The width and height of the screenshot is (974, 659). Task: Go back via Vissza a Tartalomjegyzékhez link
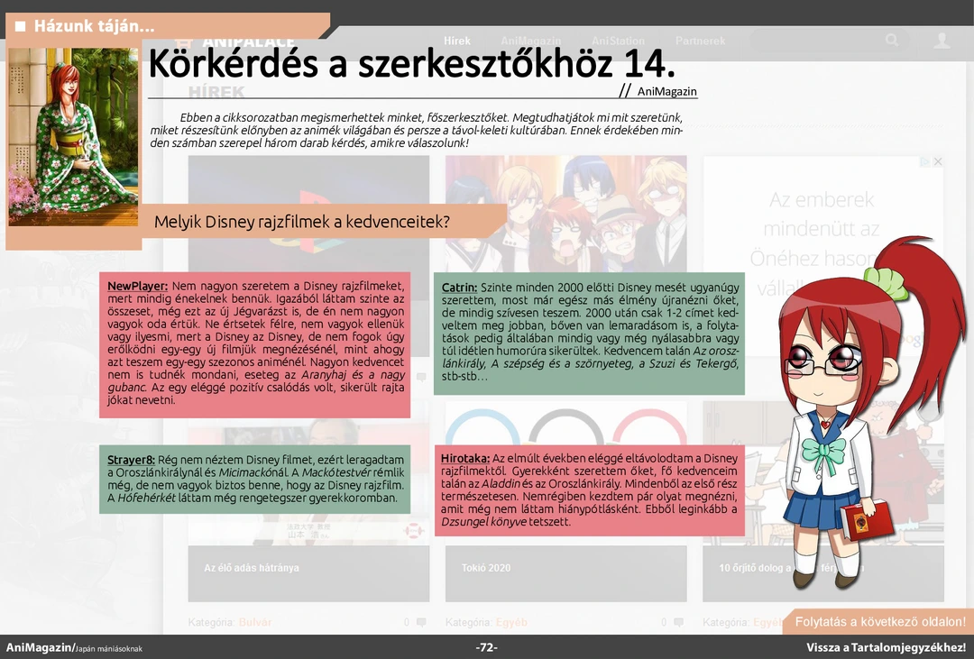coord(886,647)
